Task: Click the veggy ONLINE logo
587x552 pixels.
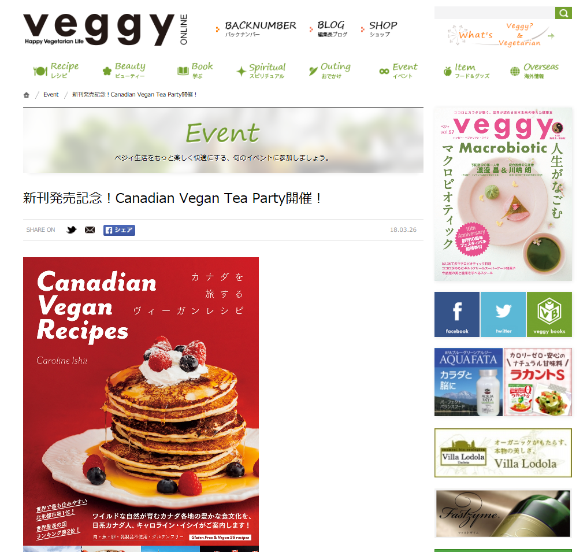Action: pos(105,29)
